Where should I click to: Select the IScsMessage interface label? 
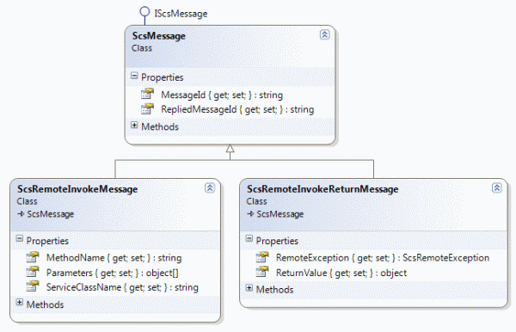point(181,14)
